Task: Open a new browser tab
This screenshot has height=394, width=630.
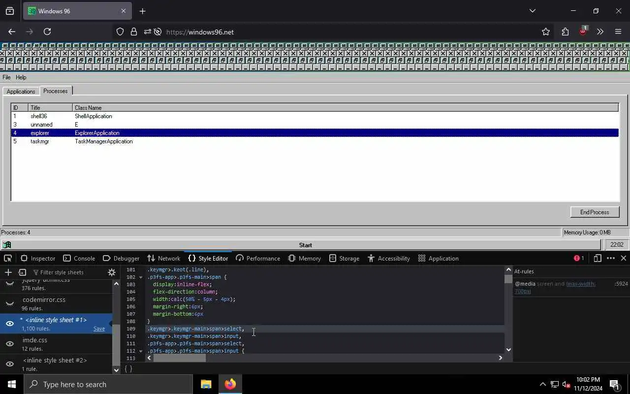Action: tap(142, 11)
